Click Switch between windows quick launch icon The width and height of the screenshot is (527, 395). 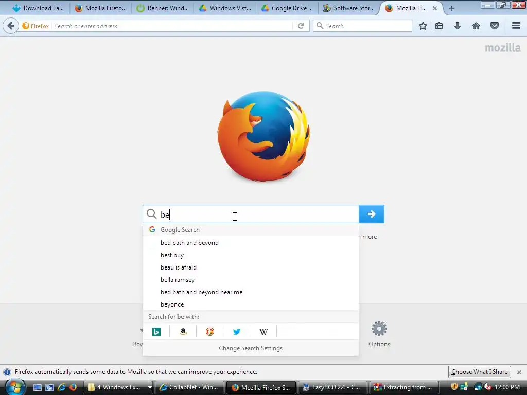coord(49,387)
